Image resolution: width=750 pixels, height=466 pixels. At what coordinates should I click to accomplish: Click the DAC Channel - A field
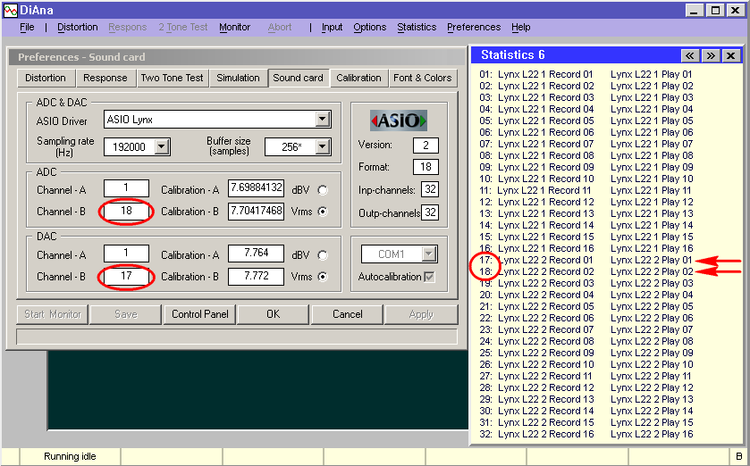click(x=126, y=254)
